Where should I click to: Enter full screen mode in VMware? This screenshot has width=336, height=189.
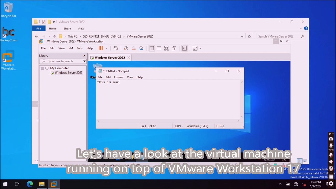[x=166, y=48]
